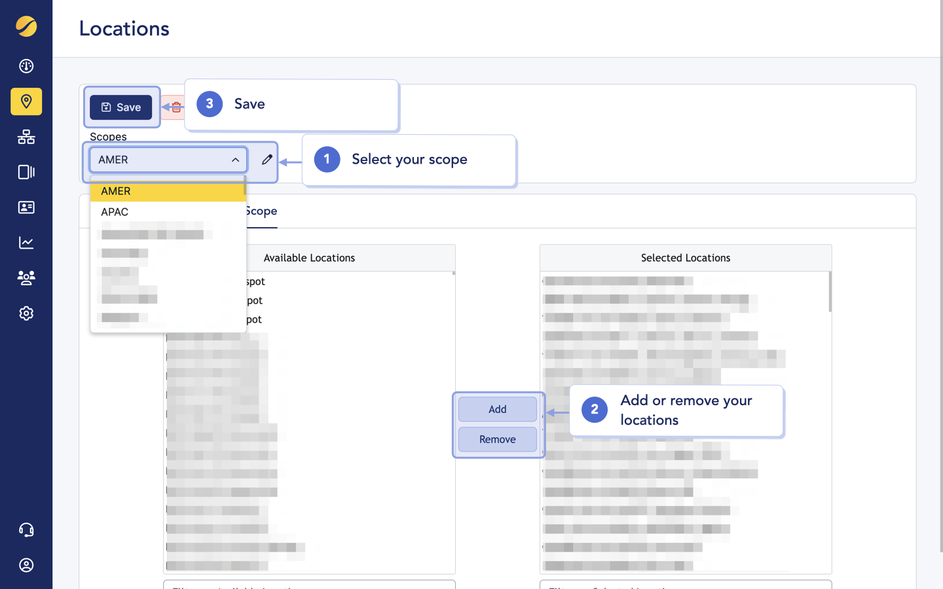Image resolution: width=943 pixels, height=589 pixels.
Task: Click the Add button between lists
Action: [497, 409]
